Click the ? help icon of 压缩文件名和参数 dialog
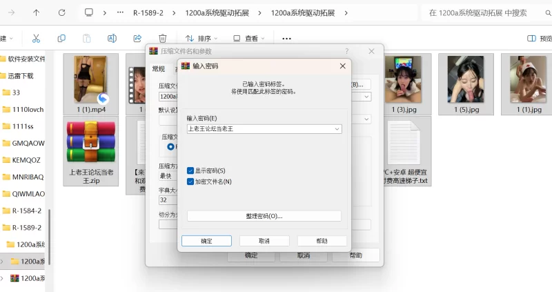The image size is (552, 292). [x=347, y=51]
